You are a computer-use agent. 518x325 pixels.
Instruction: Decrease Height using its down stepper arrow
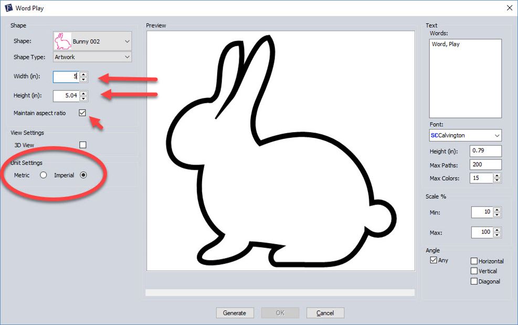(84, 97)
